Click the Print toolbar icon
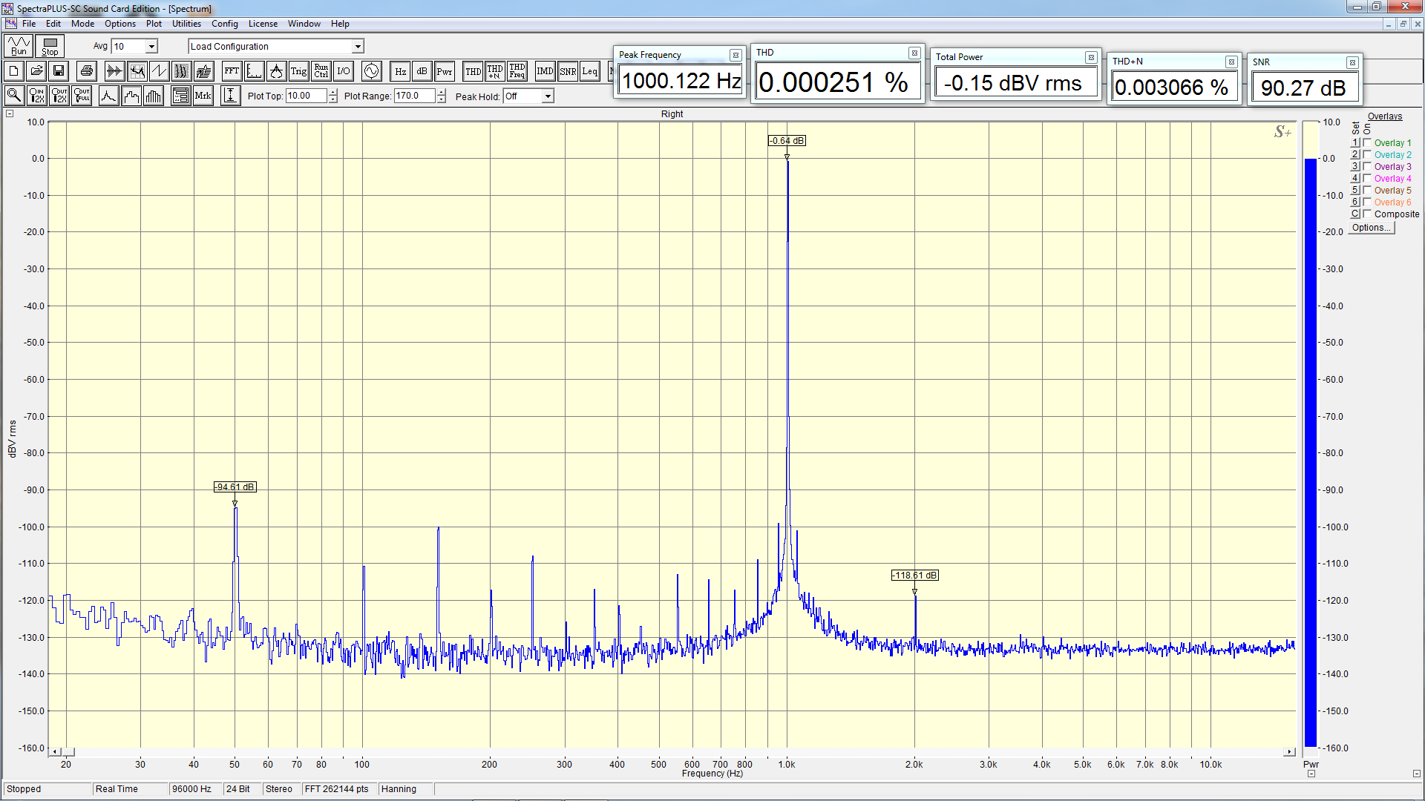This screenshot has width=1425, height=801. [x=87, y=71]
